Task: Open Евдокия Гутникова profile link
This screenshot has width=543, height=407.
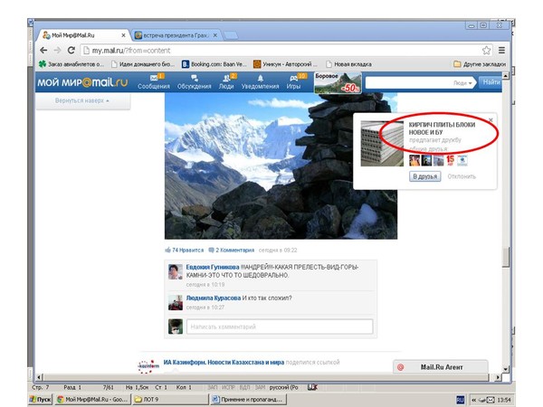Action: [213, 267]
